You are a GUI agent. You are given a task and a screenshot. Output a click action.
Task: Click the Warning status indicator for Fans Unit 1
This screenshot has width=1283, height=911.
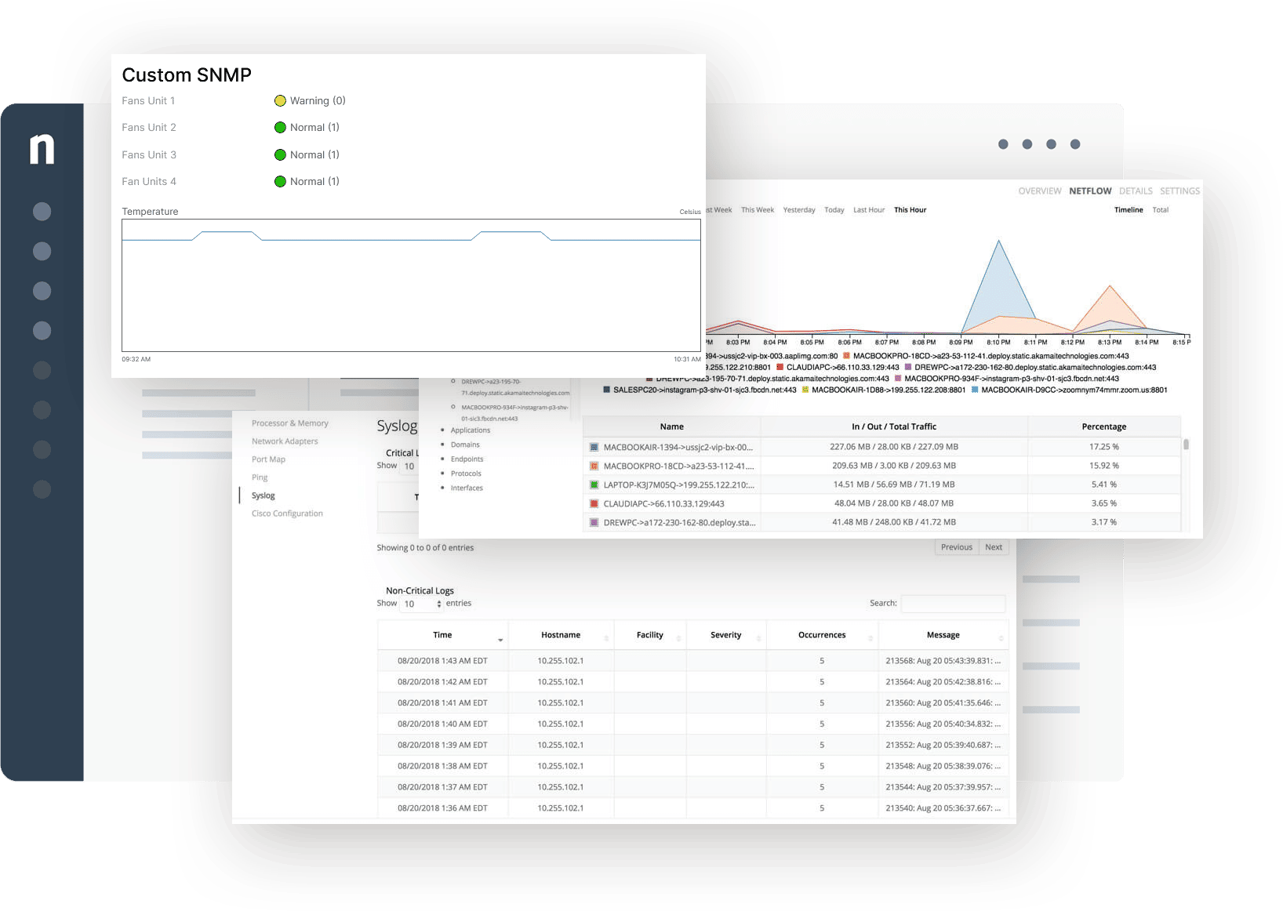tap(281, 100)
